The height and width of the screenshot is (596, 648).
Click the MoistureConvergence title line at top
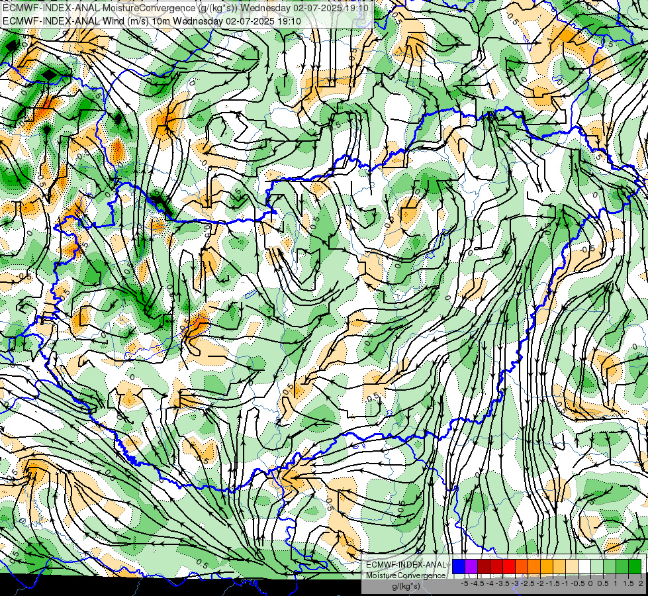[185, 8]
